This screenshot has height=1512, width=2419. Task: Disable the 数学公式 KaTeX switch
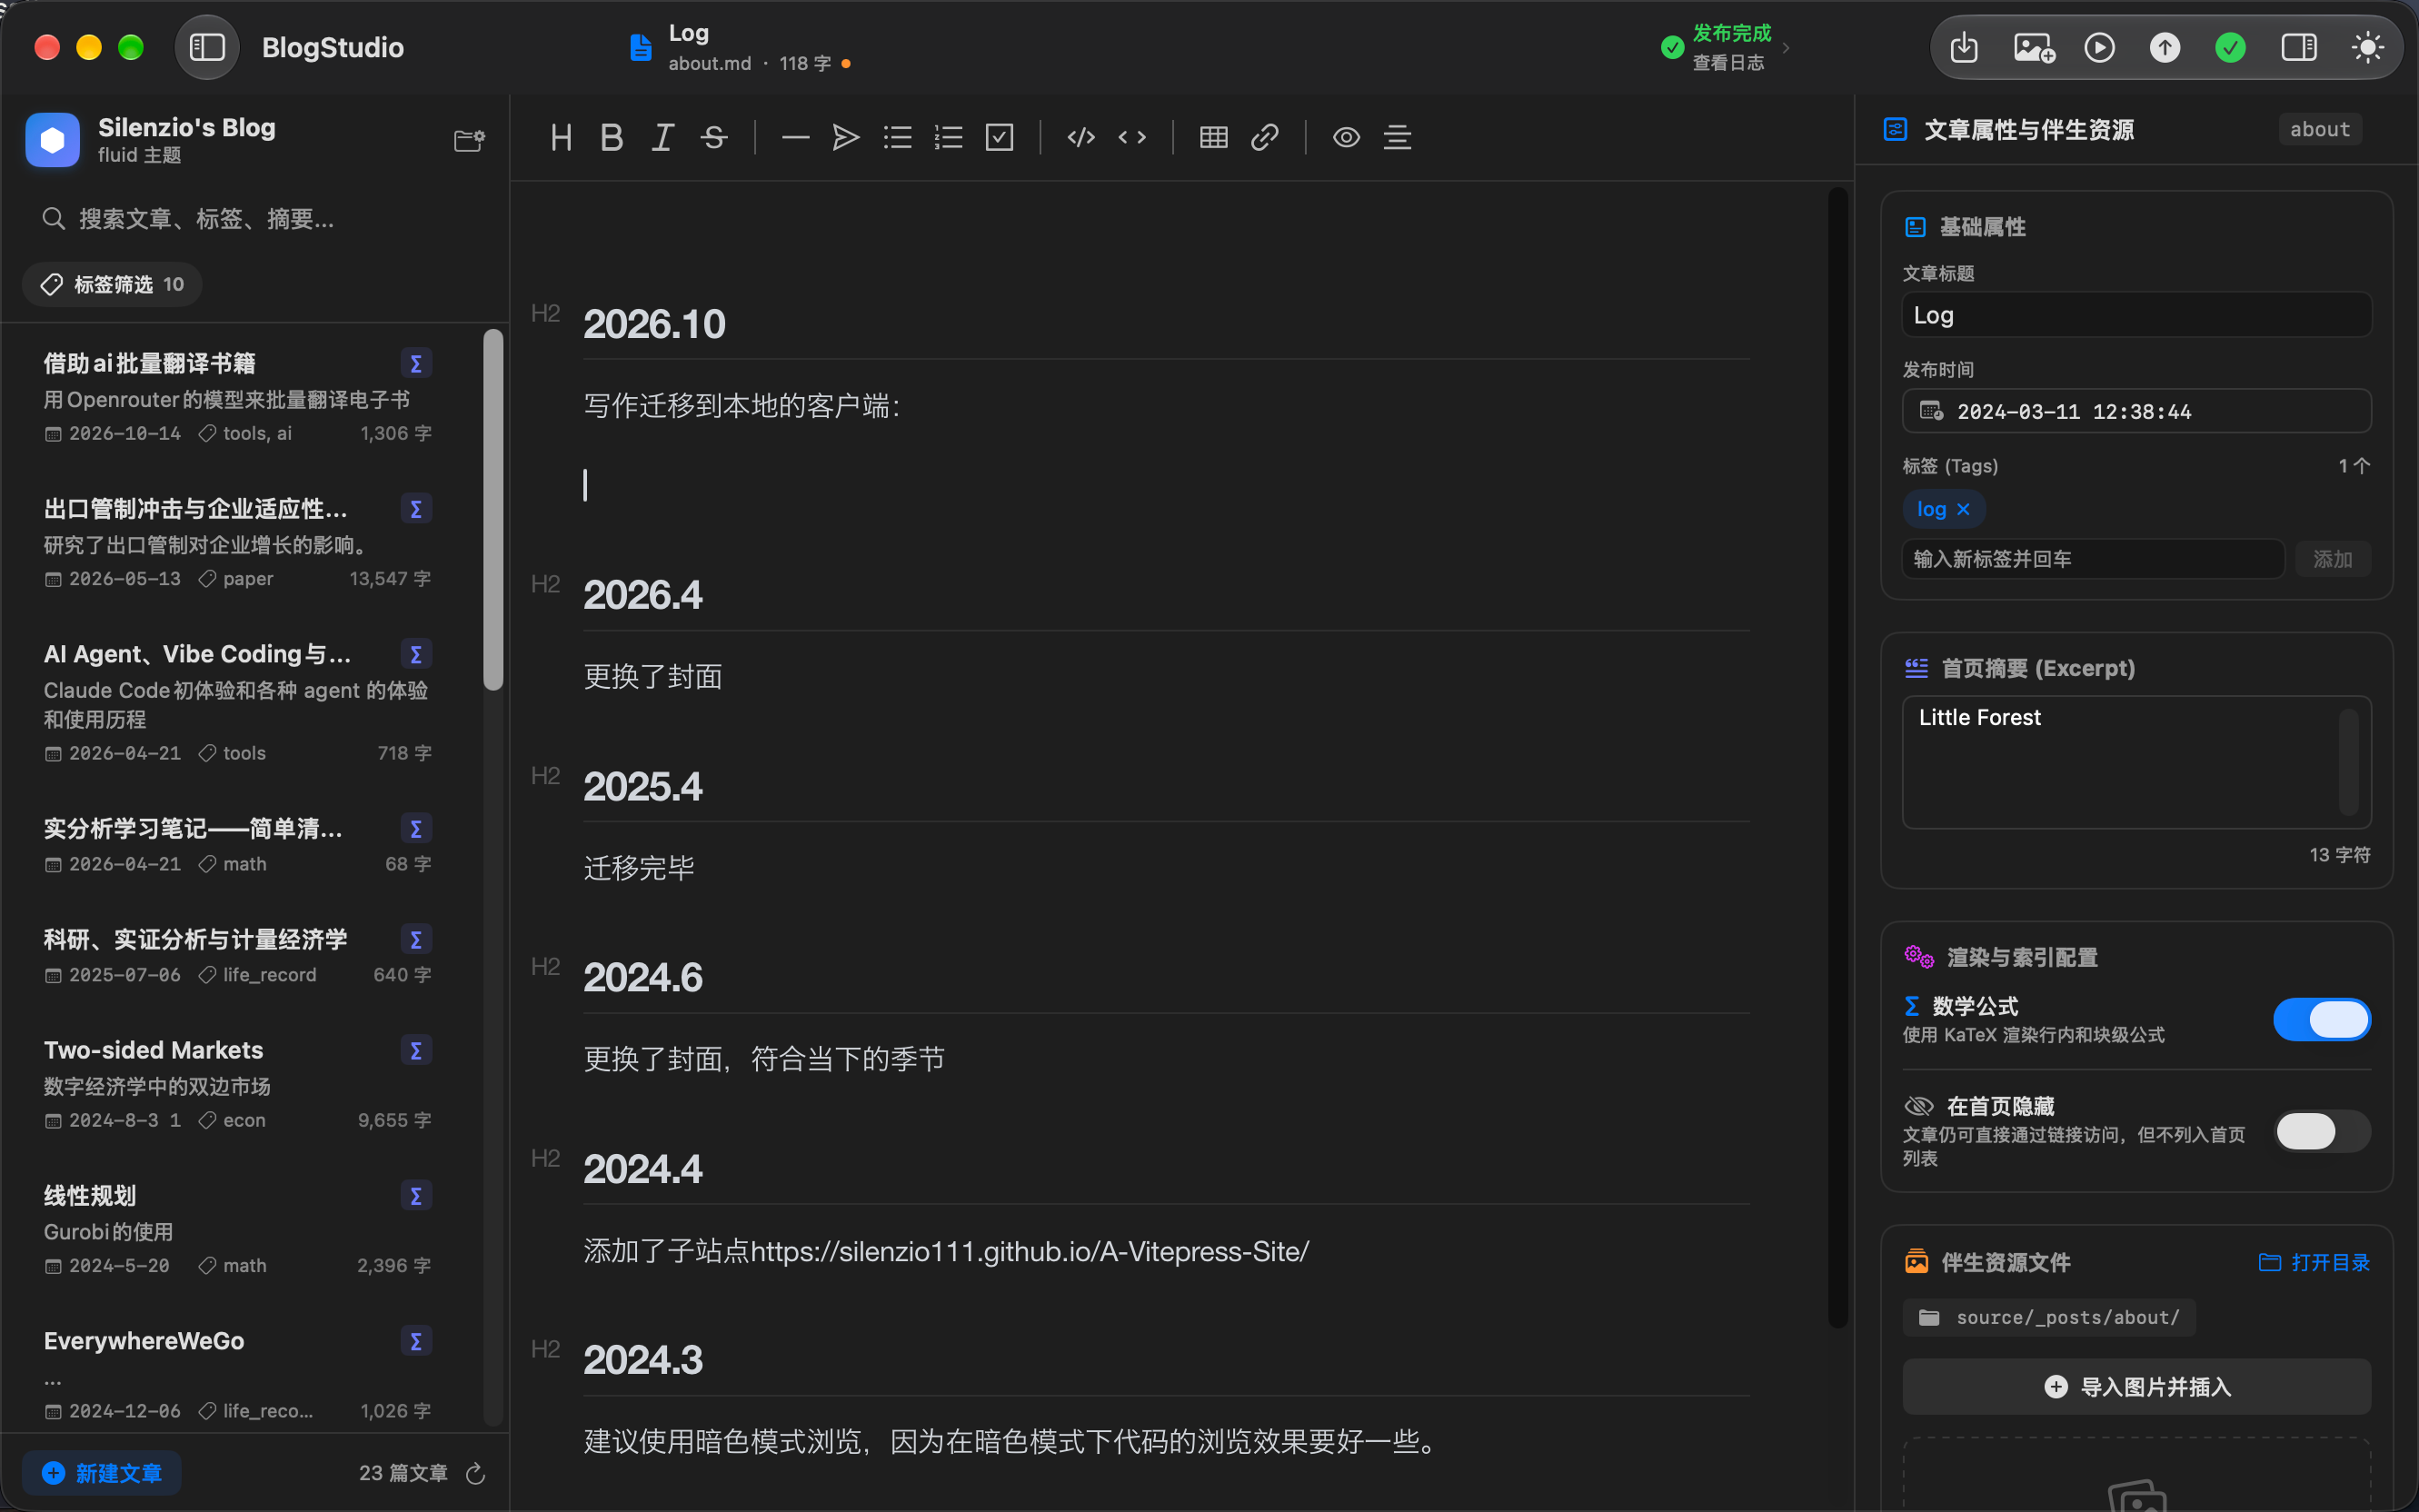[2322, 1019]
